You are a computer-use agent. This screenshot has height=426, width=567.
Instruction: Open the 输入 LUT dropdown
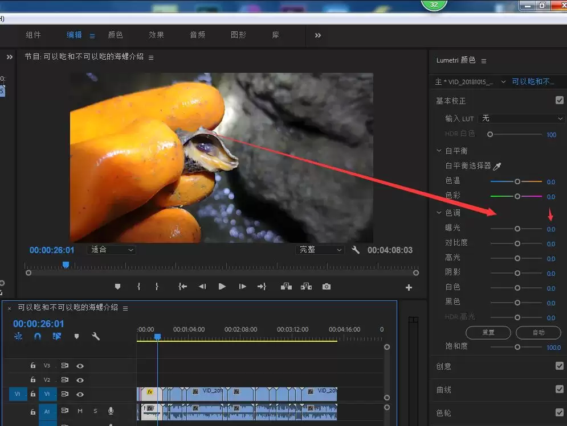pos(521,118)
